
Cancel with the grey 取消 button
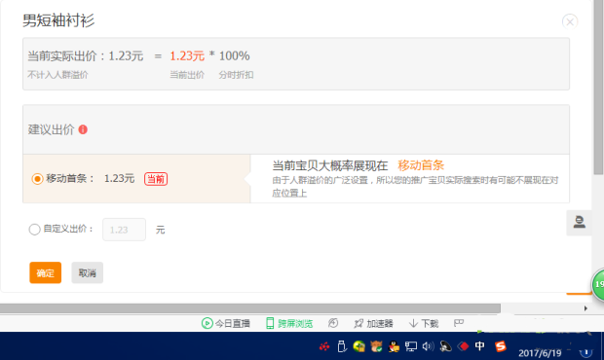tap(87, 272)
